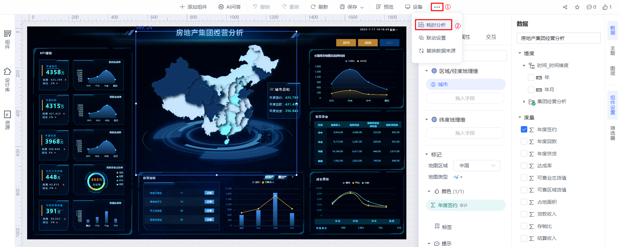Check the 结算收入 measure checkbox
Screen dimensions: 620x247
click(524, 238)
